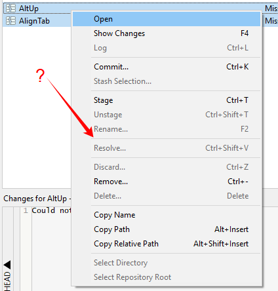Click the AltUp file icon
Image resolution: width=278 pixels, height=291 pixels.
pos(10,9)
